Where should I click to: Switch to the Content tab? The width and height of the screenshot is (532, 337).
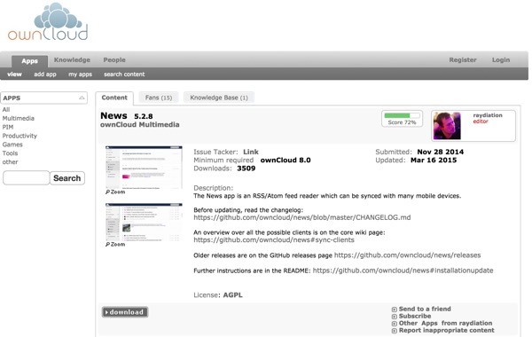pyautogui.click(x=114, y=98)
